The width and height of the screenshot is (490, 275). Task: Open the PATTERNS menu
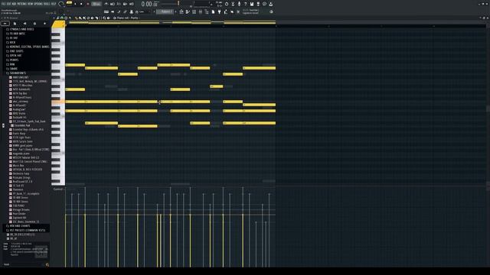click(x=22, y=4)
